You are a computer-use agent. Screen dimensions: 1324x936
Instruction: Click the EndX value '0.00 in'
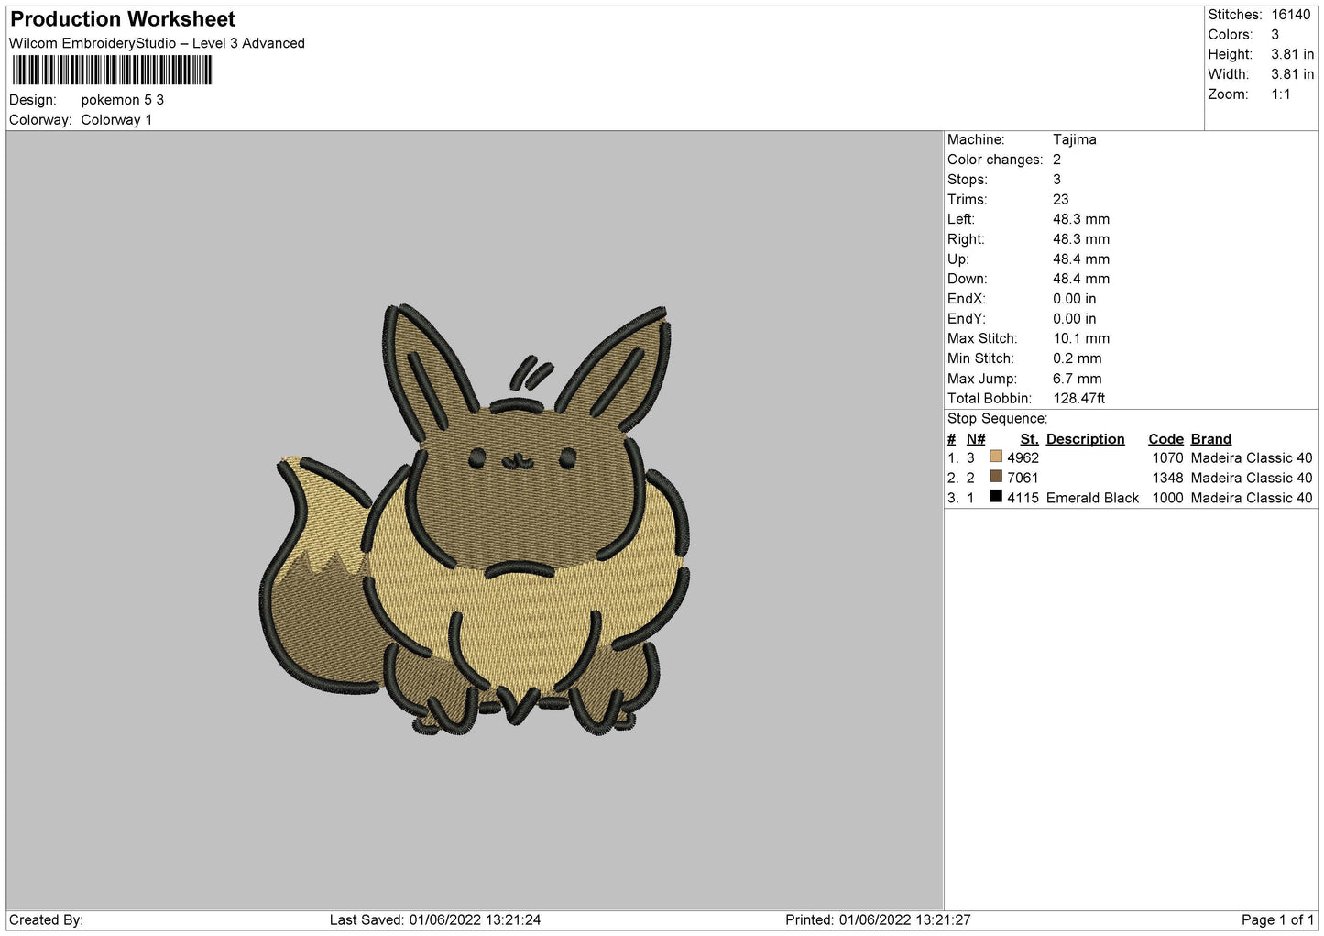coord(1075,299)
